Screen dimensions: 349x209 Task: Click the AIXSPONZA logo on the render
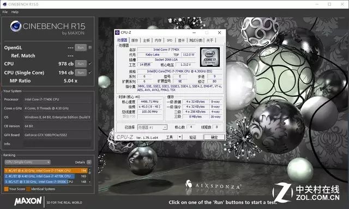pyautogui.click(x=213, y=185)
